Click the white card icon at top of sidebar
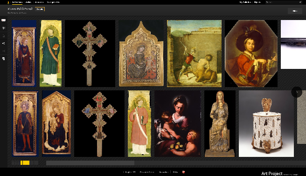The image size is (306, 176). 4,20
